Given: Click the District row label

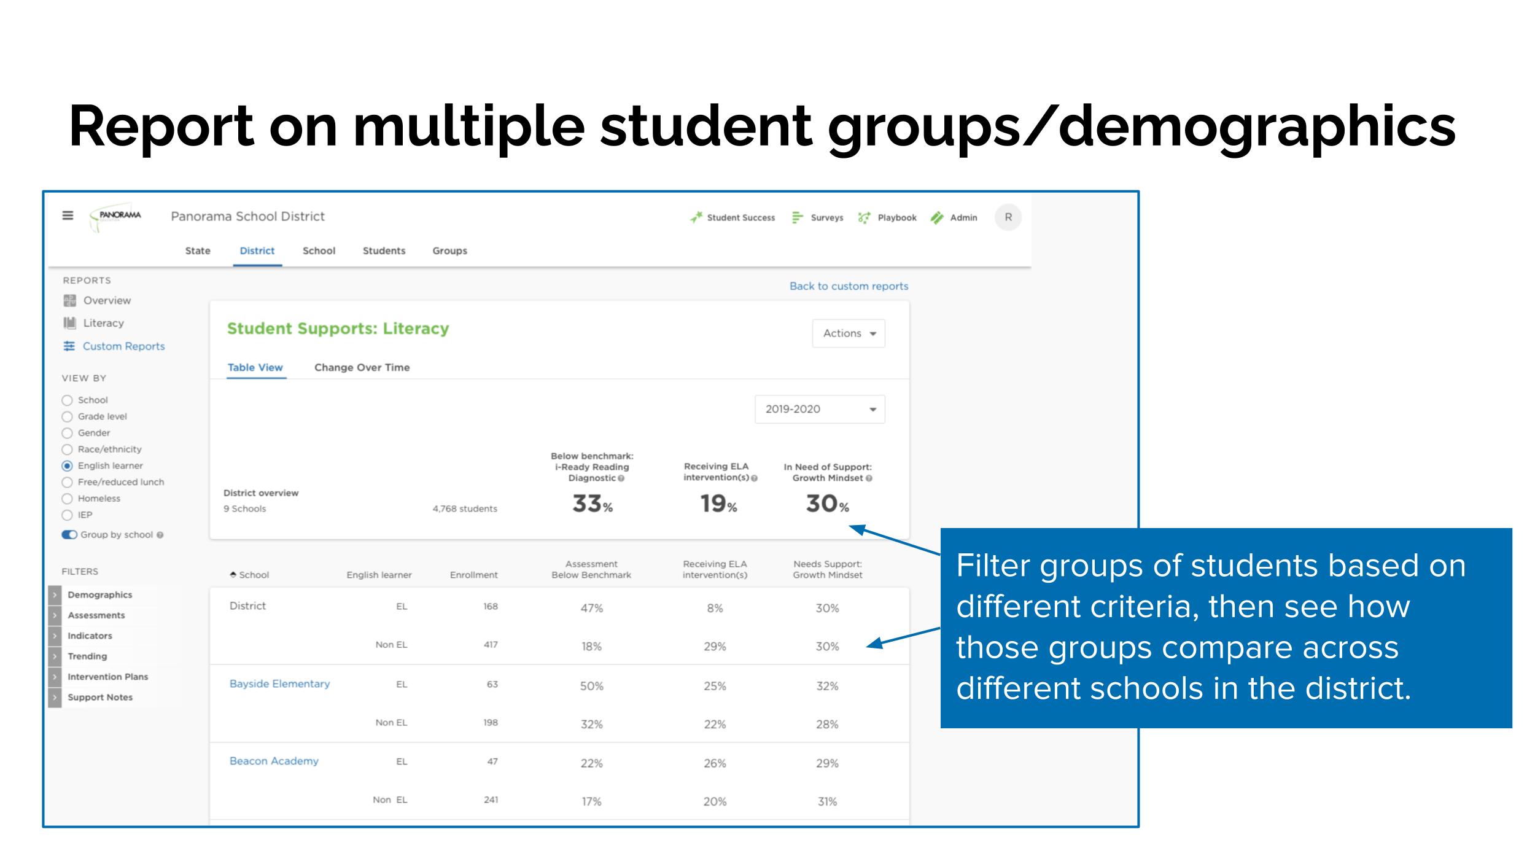Looking at the screenshot, I should [247, 605].
